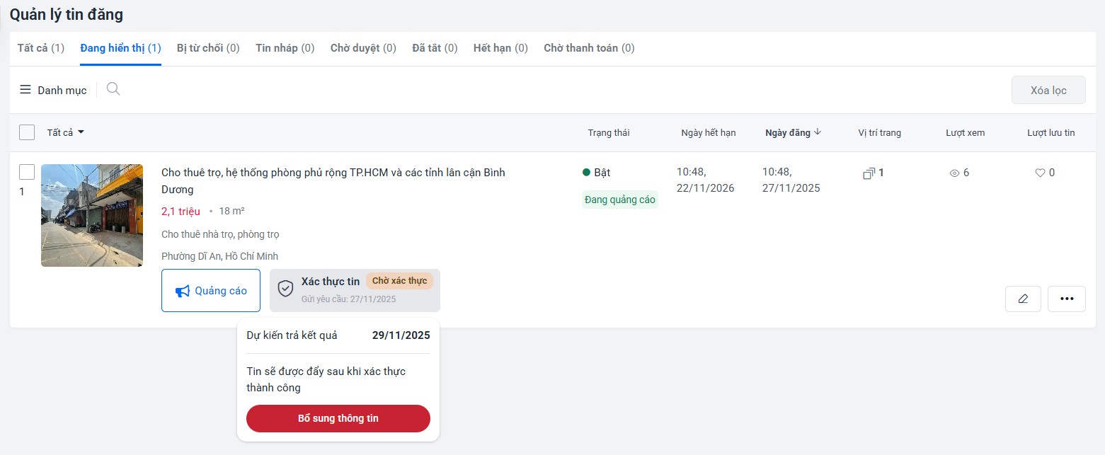Click the pencil edit icon button
Screen dimensions: 1105x455
(1022, 299)
